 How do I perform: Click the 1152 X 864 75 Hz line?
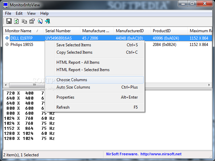29,128
